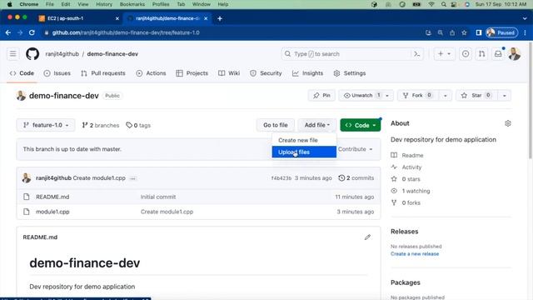Select Upload files menu entry
533x300 pixels.
(304, 152)
